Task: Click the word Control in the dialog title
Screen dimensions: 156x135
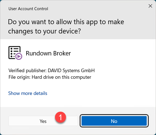Action: pos(41,9)
